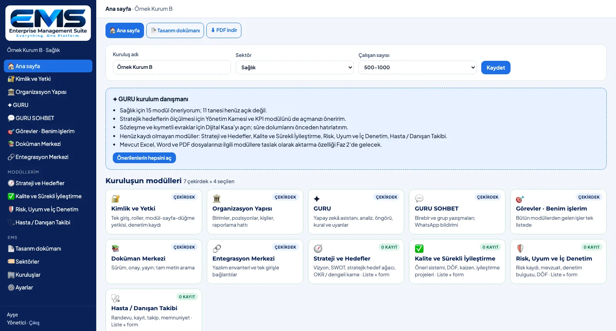
Task: Open the Sektör dropdown
Action: pyautogui.click(x=295, y=67)
